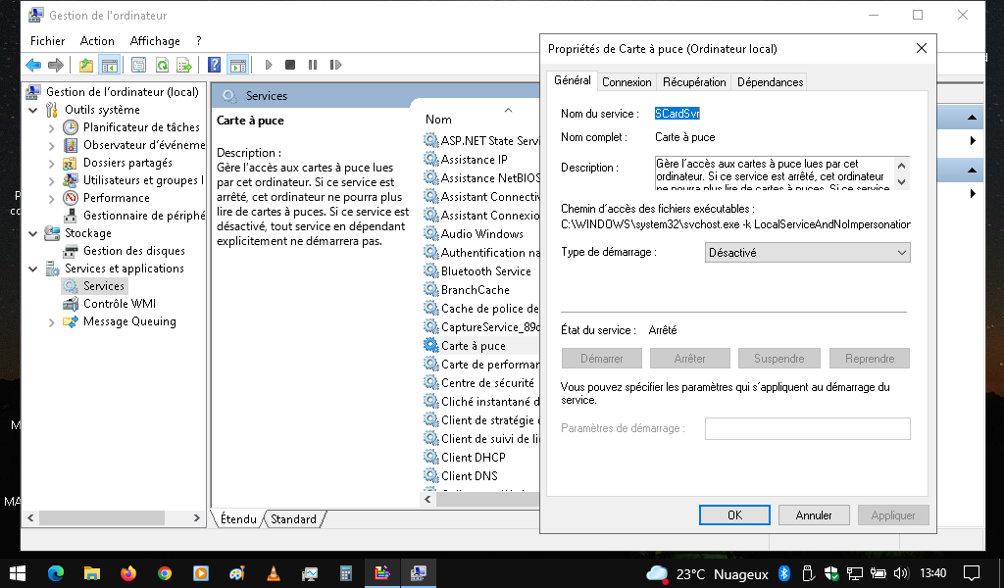The width and height of the screenshot is (1004, 588).
Task: Select Utilisateurs et groupes locaux node
Action: (143, 180)
